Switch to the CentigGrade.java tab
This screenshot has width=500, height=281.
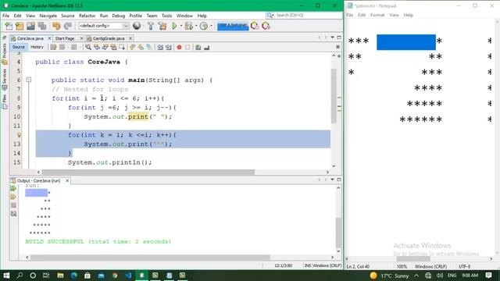[x=109, y=38]
